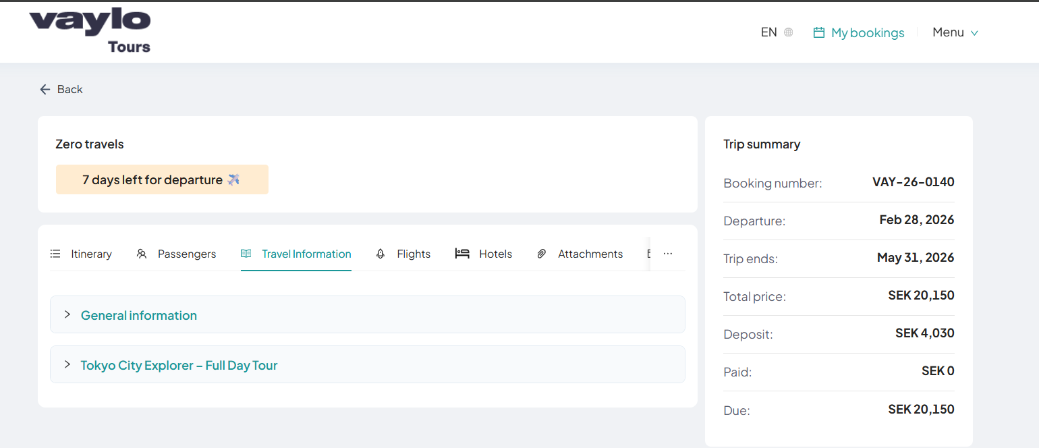This screenshot has height=448, width=1039.
Task: Click the Hotels bed icon
Action: (x=463, y=254)
